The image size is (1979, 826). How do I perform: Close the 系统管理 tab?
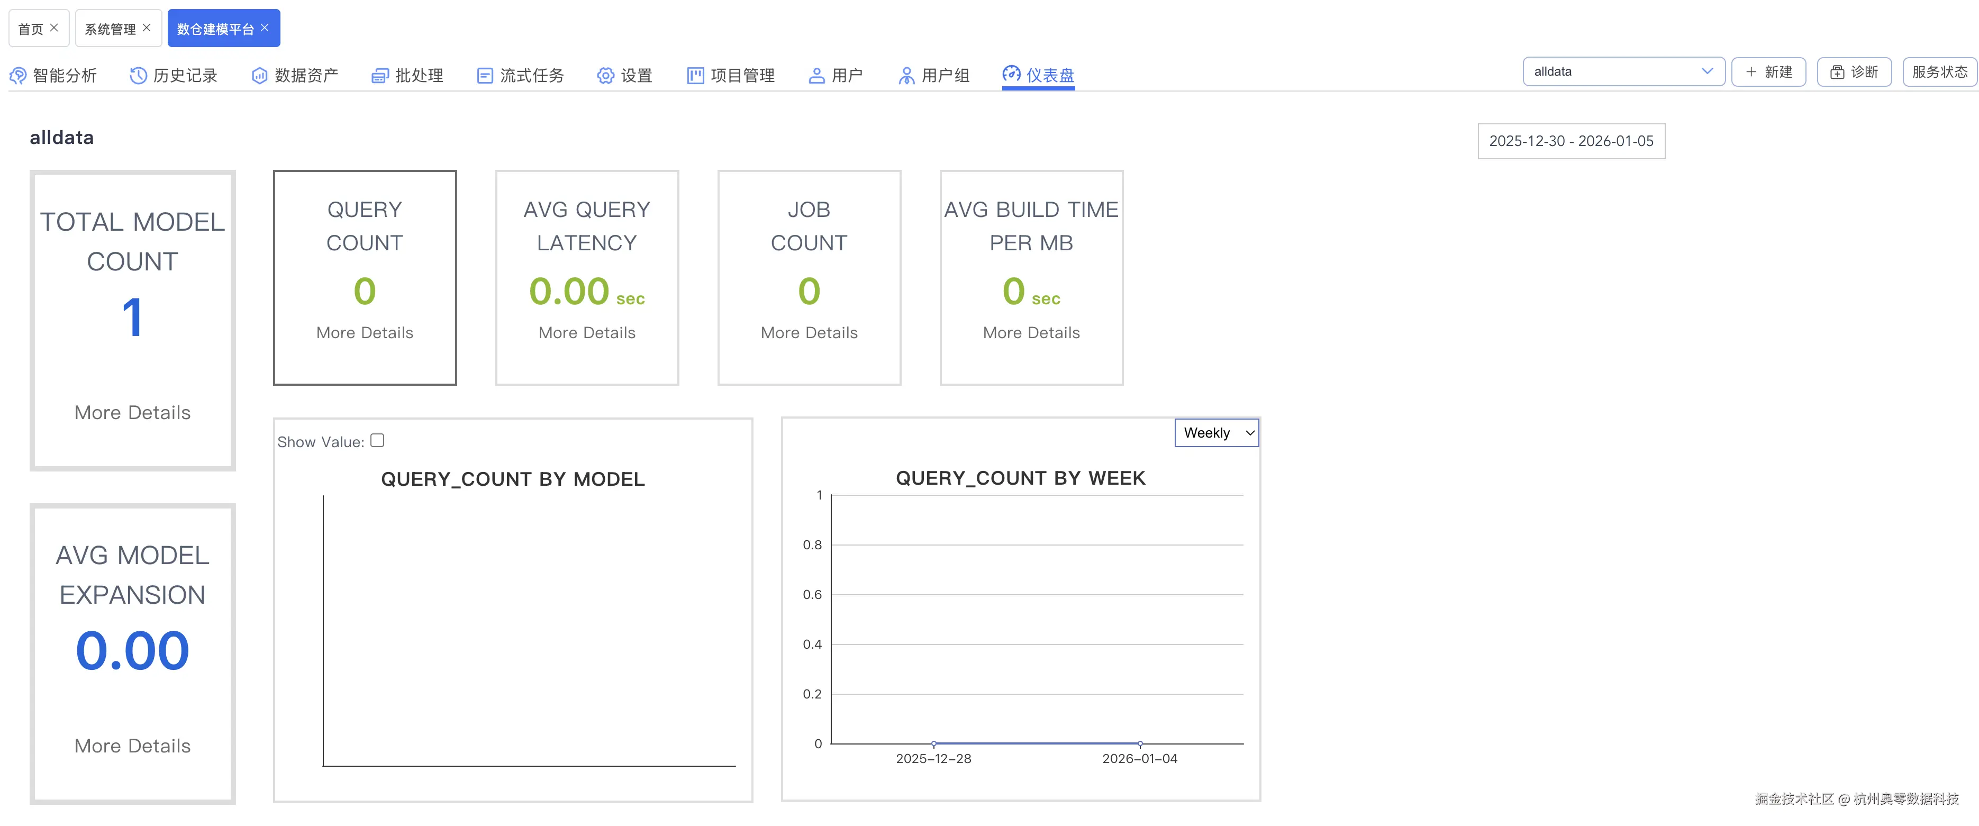pyautogui.click(x=147, y=28)
